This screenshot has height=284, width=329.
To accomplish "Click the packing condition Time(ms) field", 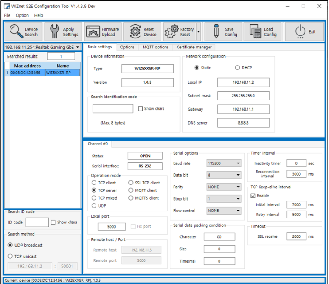I will [219, 261].
